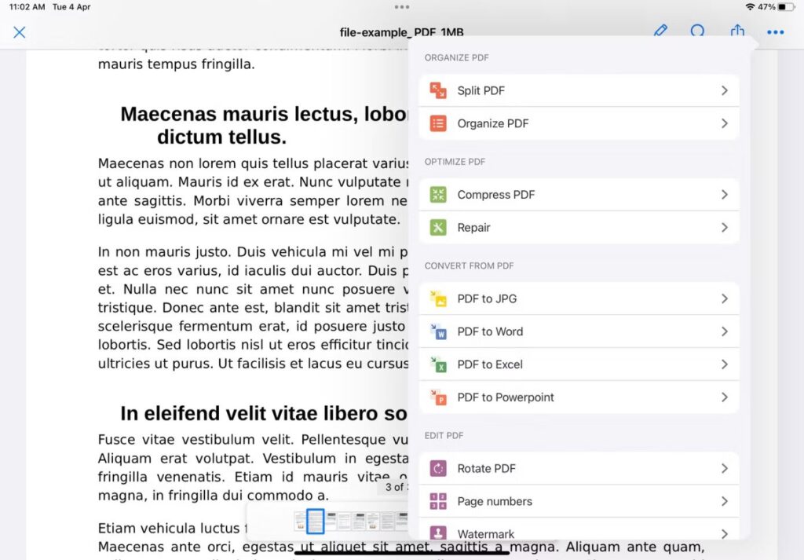Tap the ORGANIZE PDF section header

(456, 57)
